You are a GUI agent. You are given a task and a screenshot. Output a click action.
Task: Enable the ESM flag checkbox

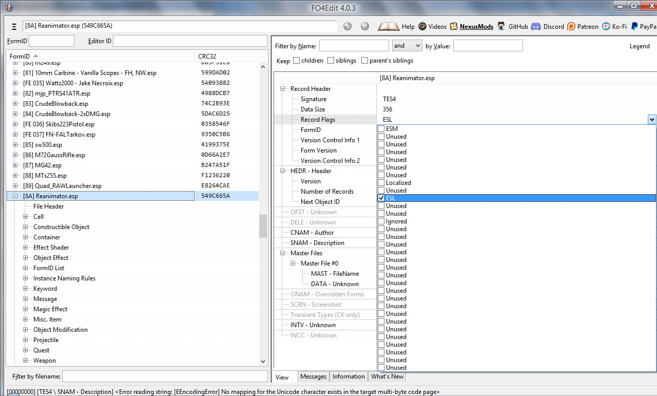tap(381, 129)
